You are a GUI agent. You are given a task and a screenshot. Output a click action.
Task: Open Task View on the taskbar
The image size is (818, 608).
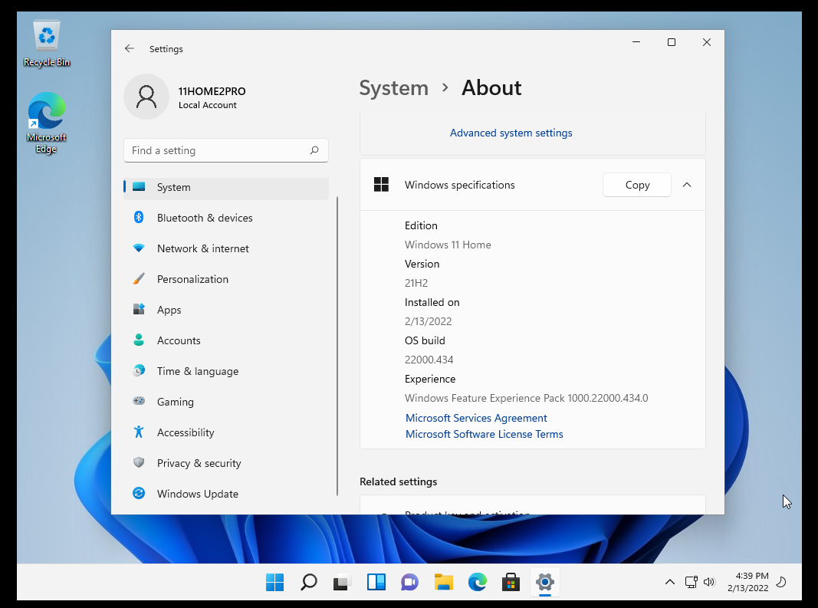coord(342,582)
